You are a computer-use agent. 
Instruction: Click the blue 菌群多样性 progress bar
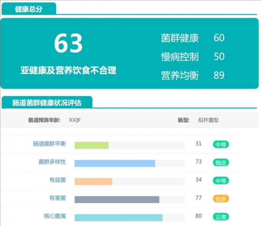(115, 163)
